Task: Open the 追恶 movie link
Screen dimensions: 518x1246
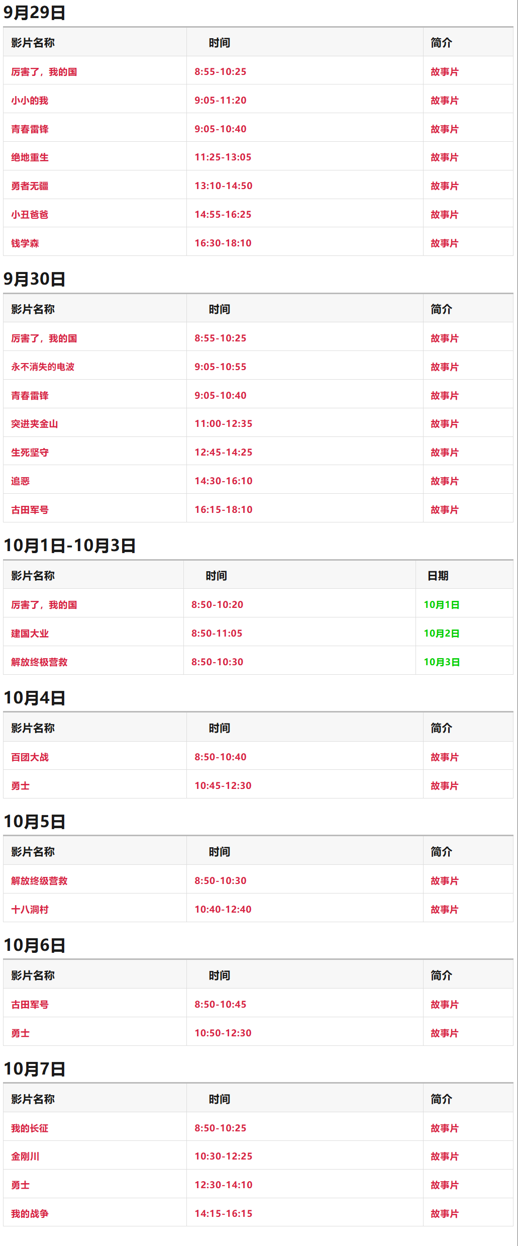Action: coord(20,481)
